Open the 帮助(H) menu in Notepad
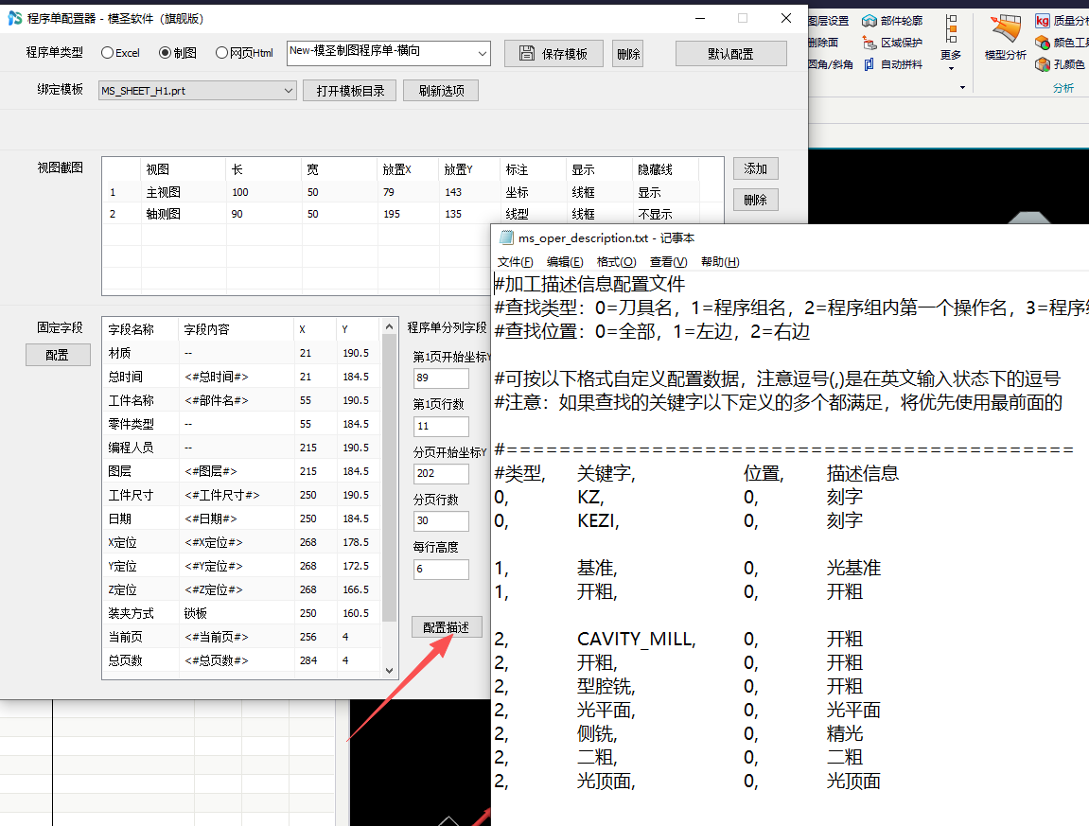Image resolution: width=1089 pixels, height=826 pixels. click(719, 262)
